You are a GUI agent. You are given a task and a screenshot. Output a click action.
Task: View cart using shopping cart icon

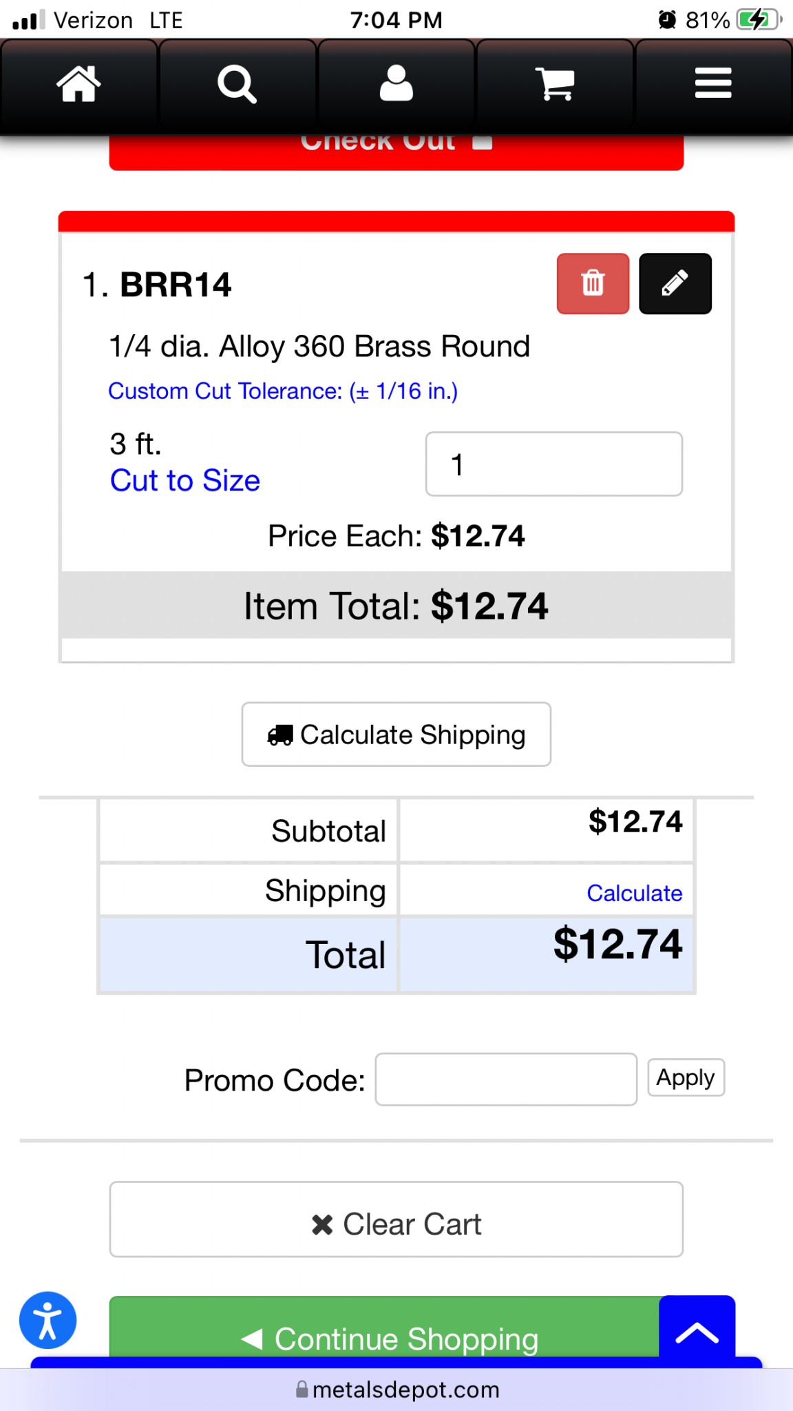(x=554, y=84)
